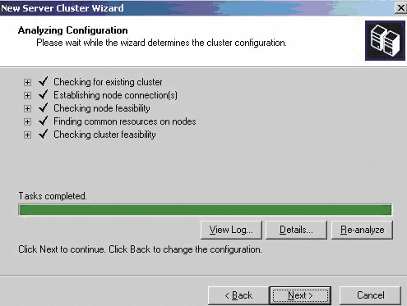The height and width of the screenshot is (306, 407).
Task: Cancel the cluster wizard
Action: pos(370,295)
